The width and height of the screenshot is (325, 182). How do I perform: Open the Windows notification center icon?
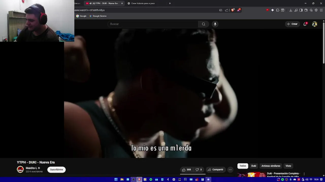(x=321, y=179)
